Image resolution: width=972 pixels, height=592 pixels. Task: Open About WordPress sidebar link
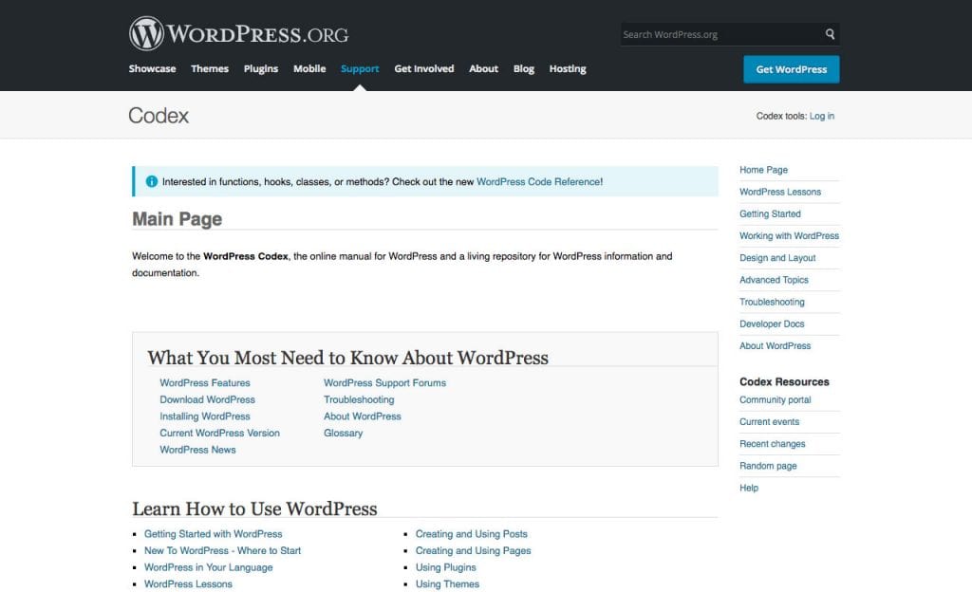[775, 345]
